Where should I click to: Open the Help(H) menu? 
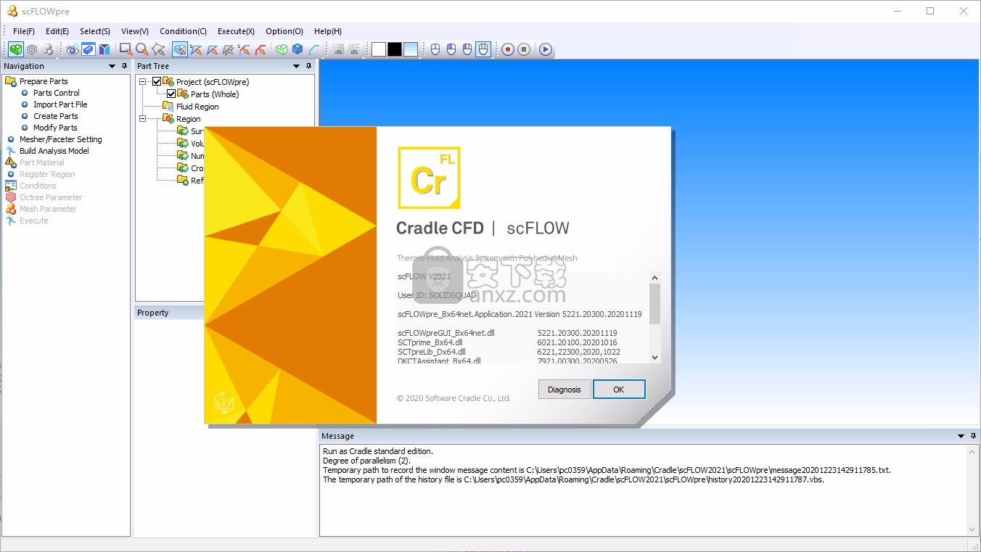tap(328, 31)
